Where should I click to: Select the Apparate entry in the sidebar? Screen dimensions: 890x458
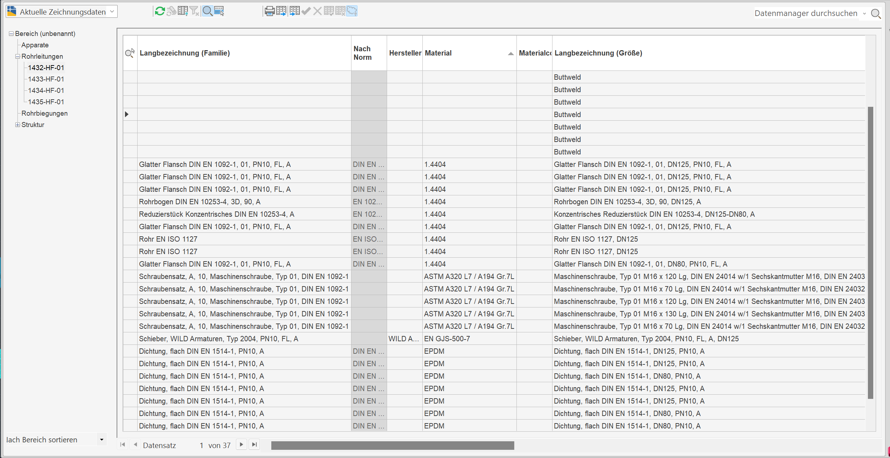(x=35, y=45)
